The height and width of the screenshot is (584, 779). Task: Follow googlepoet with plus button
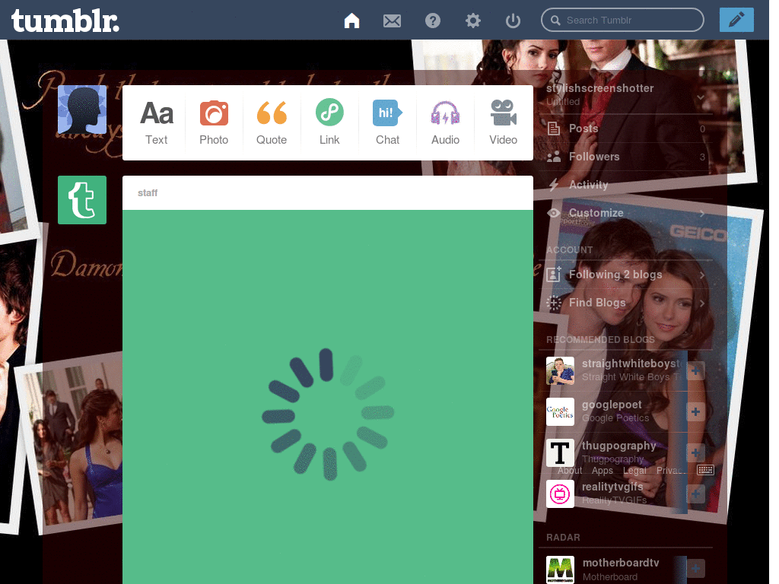click(x=696, y=411)
